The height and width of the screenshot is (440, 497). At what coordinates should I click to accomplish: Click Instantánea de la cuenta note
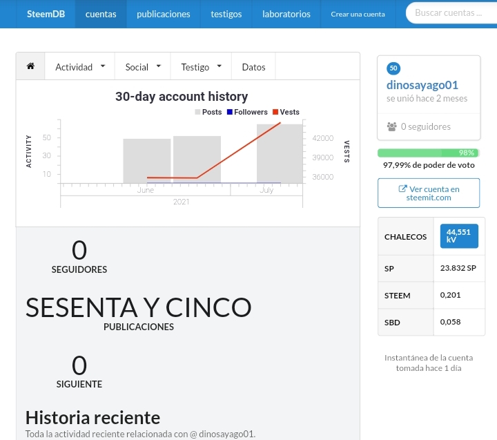coord(429,363)
